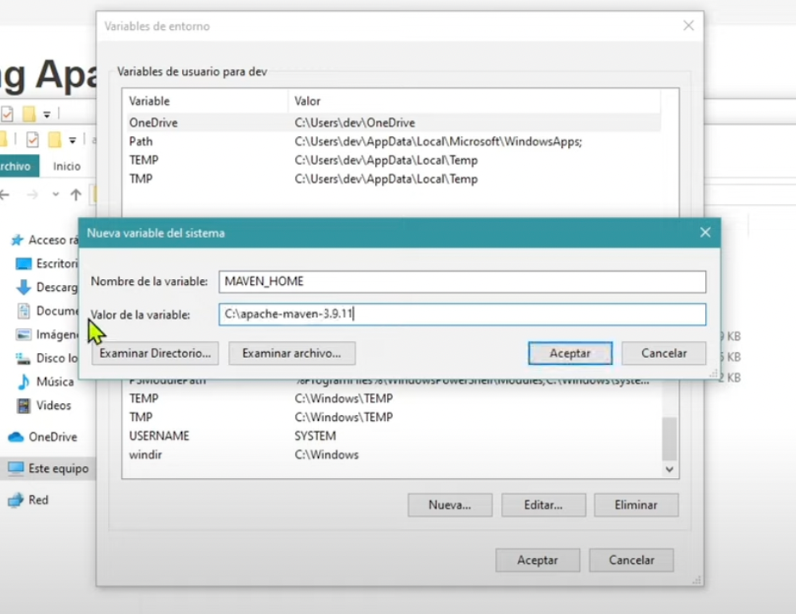This screenshot has width=796, height=614.
Task: Open the Archivo file menu tab
Action: click(17, 167)
